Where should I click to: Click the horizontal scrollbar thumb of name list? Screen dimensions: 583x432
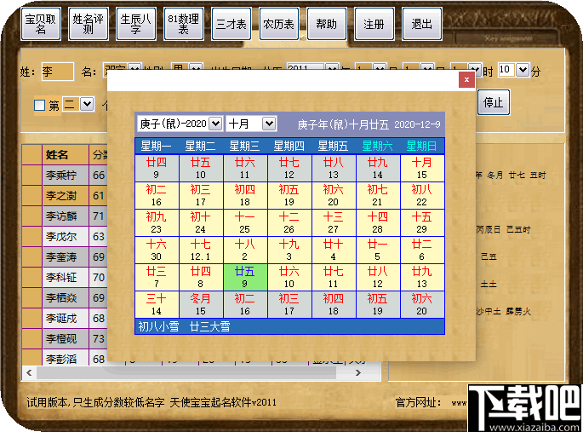186,373
